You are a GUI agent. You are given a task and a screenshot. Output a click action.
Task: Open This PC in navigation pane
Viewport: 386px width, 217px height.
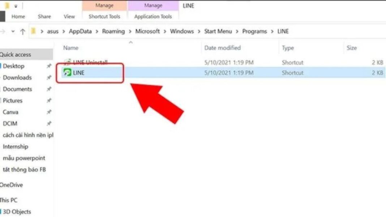(x=9, y=200)
